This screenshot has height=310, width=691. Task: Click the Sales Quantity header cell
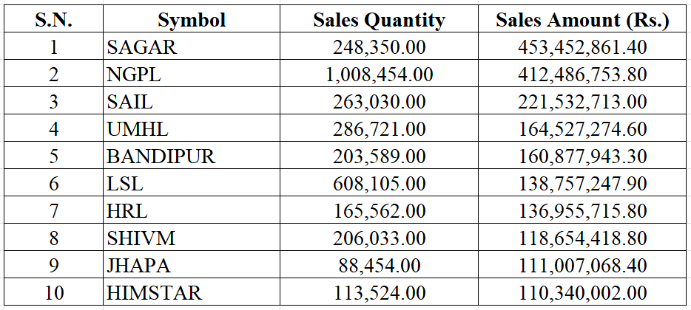click(x=379, y=20)
